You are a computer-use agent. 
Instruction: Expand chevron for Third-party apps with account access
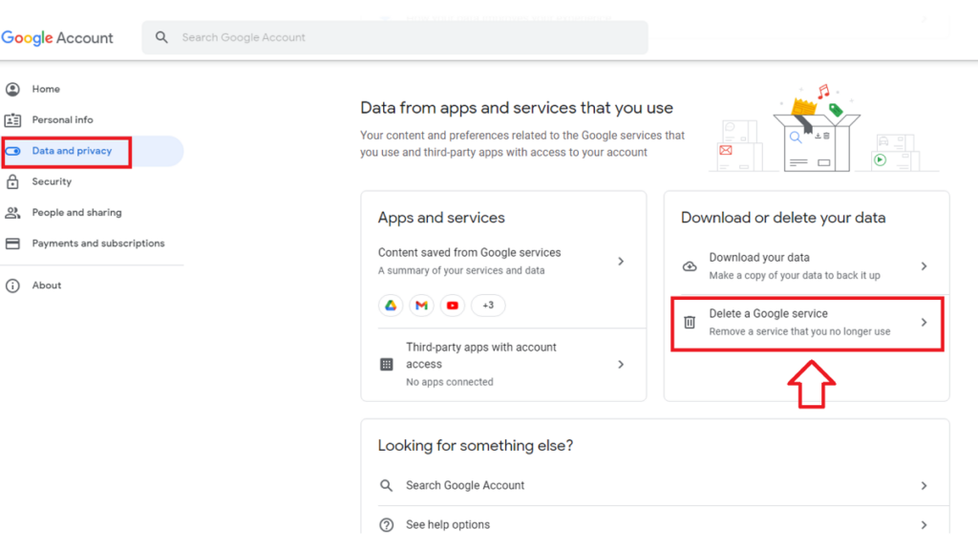pos(621,364)
